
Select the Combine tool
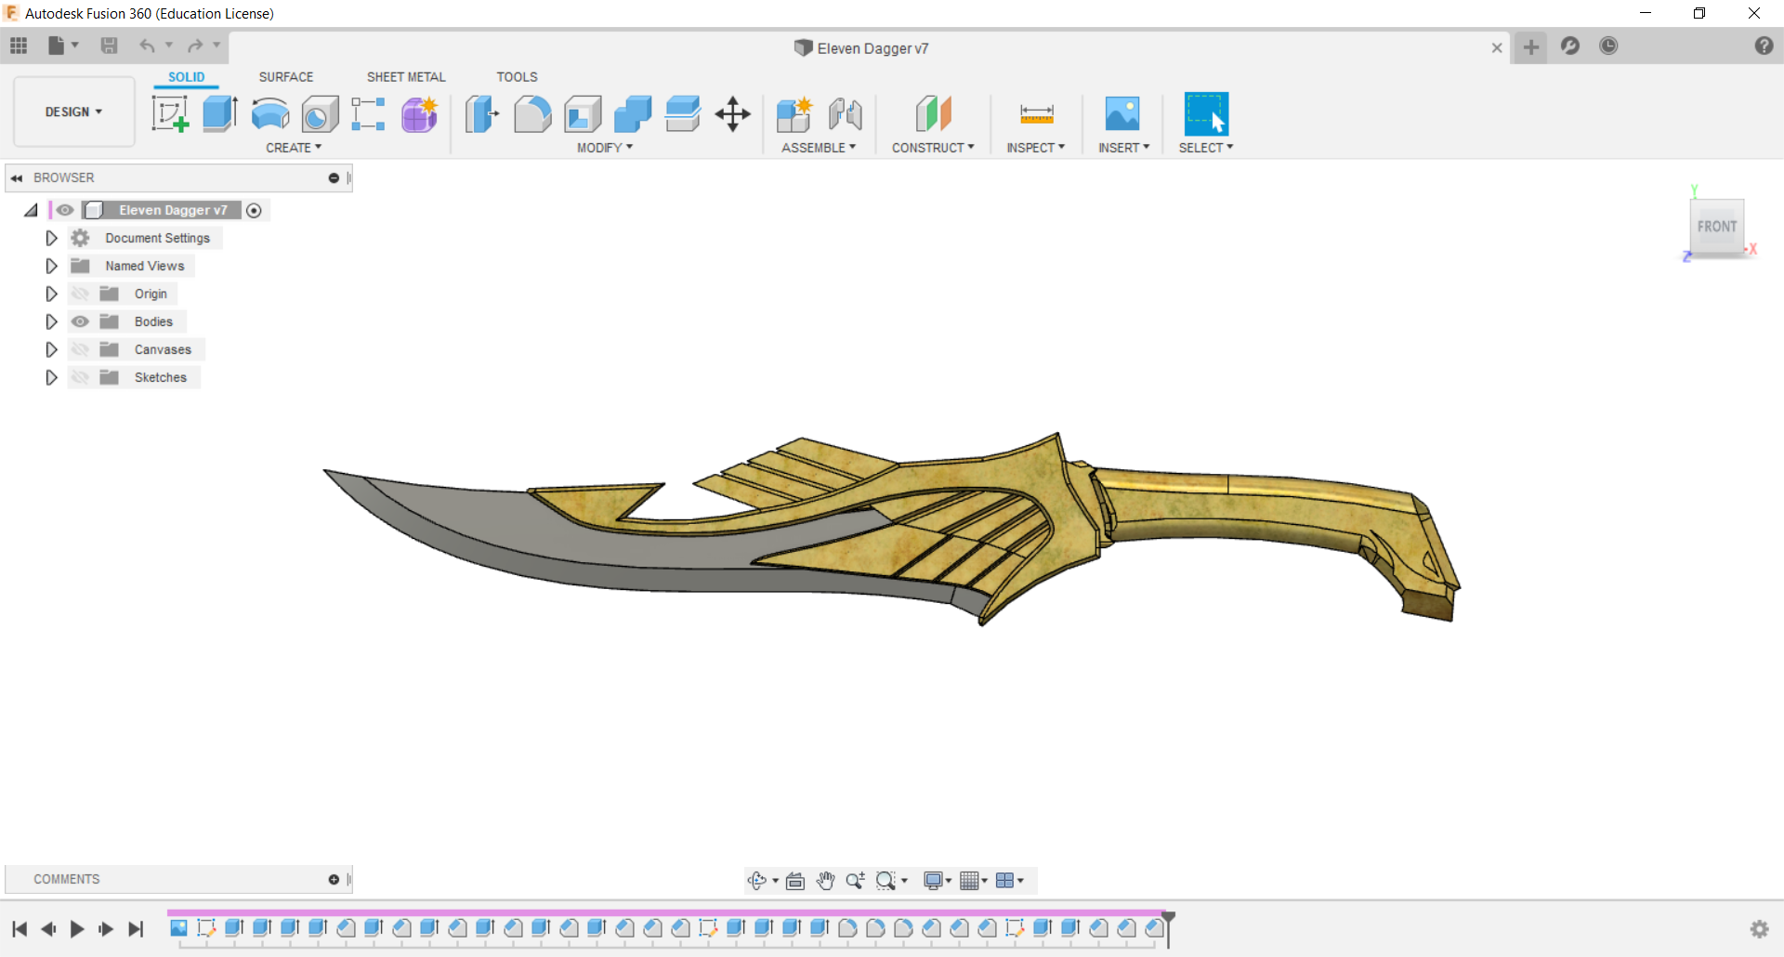click(x=633, y=114)
